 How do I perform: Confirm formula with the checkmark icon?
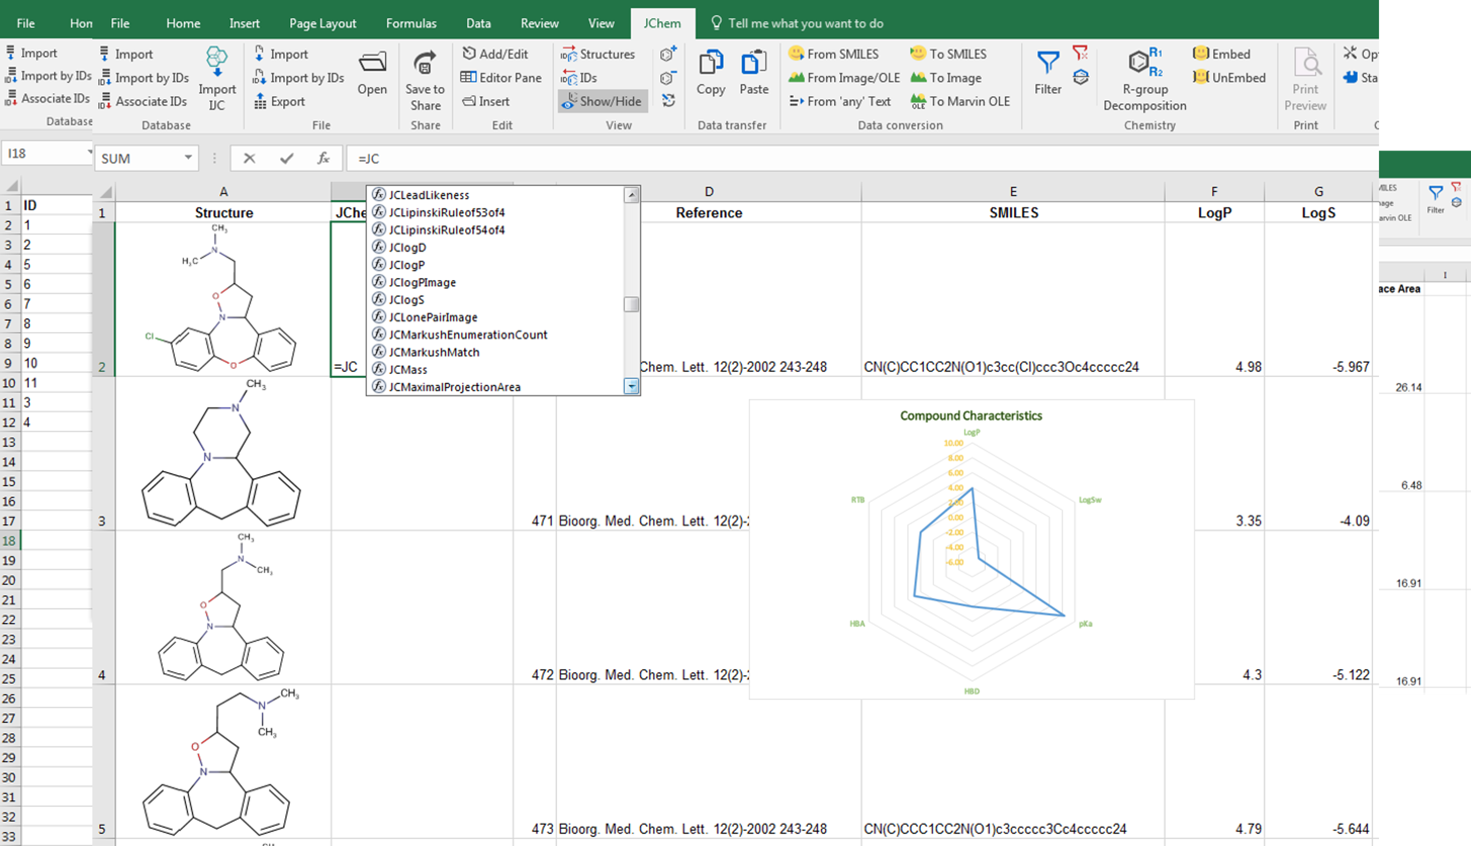pyautogui.click(x=287, y=158)
